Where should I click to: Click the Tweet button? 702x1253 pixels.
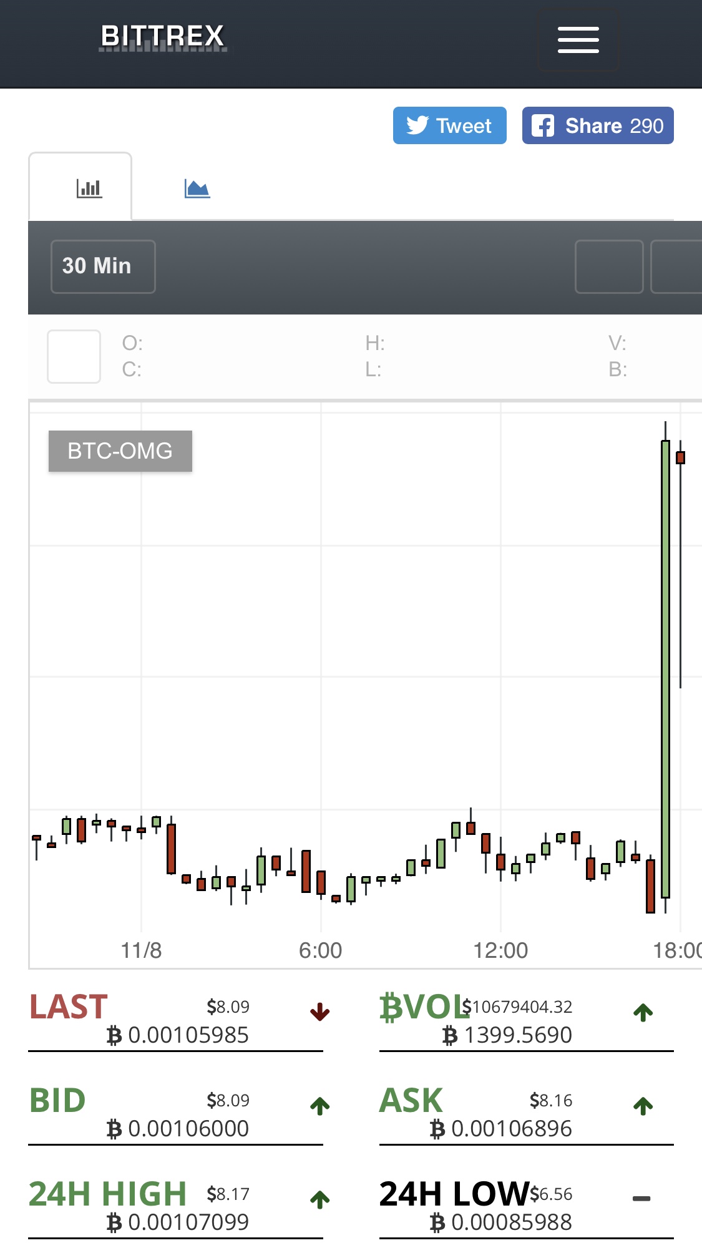[449, 125]
